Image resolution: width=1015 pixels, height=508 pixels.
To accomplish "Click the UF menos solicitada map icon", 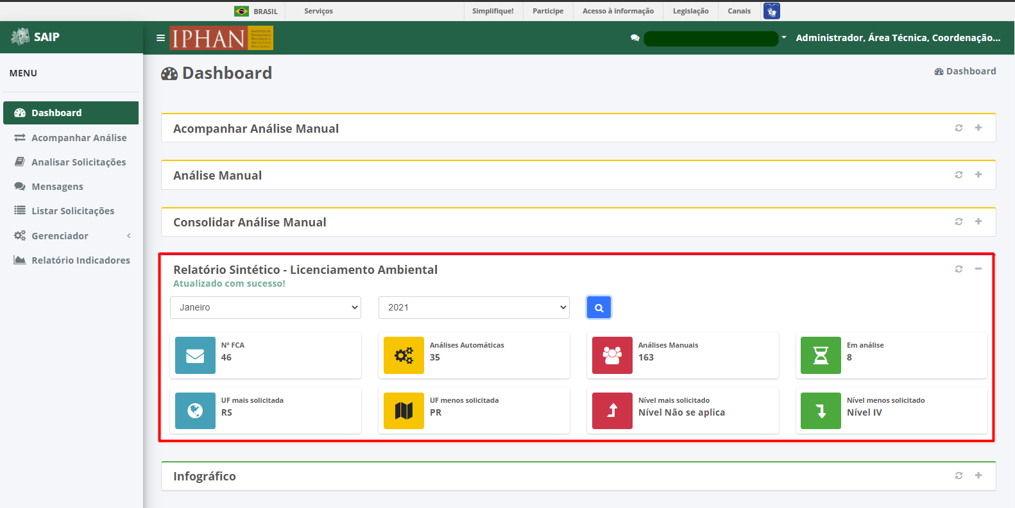I will click(x=404, y=411).
